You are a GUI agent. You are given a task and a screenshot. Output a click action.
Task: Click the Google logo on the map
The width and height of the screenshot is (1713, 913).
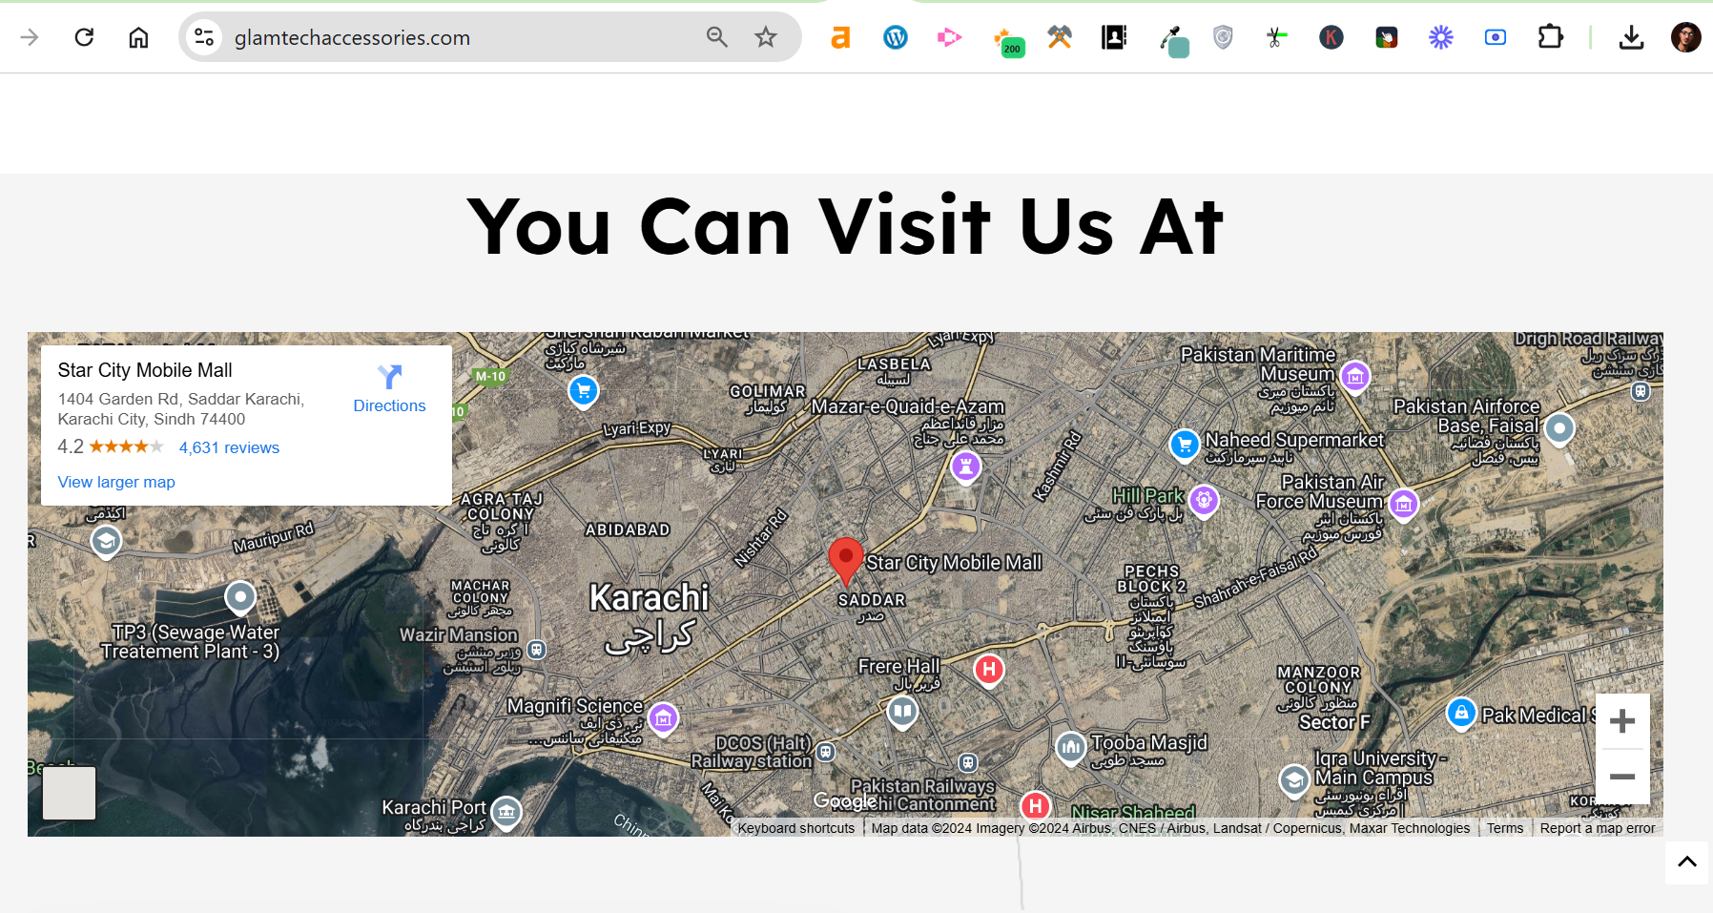click(x=844, y=800)
